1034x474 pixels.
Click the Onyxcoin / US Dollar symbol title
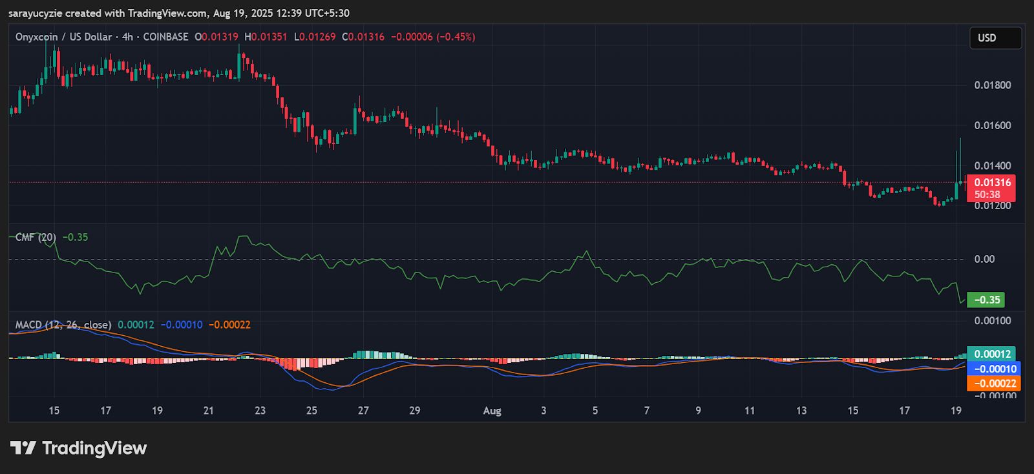click(x=63, y=37)
